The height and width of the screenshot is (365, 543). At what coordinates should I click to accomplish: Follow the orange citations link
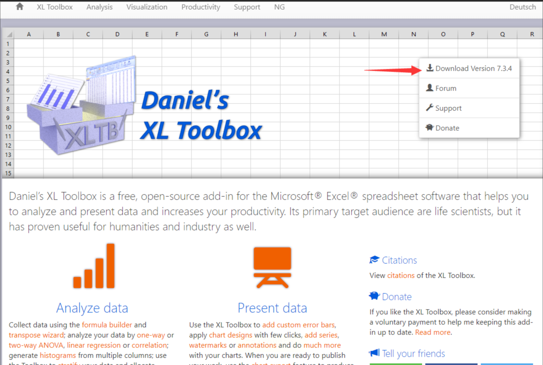coord(401,275)
